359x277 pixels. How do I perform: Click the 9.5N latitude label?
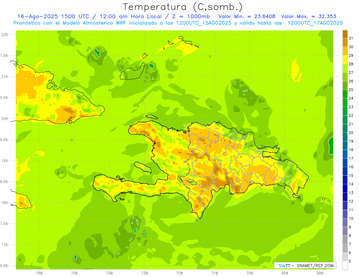(4, 140)
